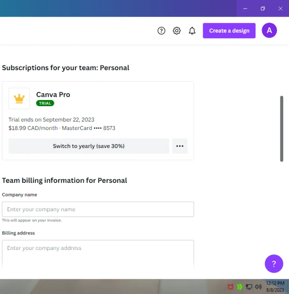Focus the Company name input field
Viewport: 289px width, 294px height.
98,209
